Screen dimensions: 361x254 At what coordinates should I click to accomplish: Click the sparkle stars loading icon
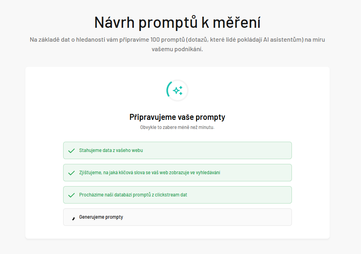pyautogui.click(x=178, y=90)
